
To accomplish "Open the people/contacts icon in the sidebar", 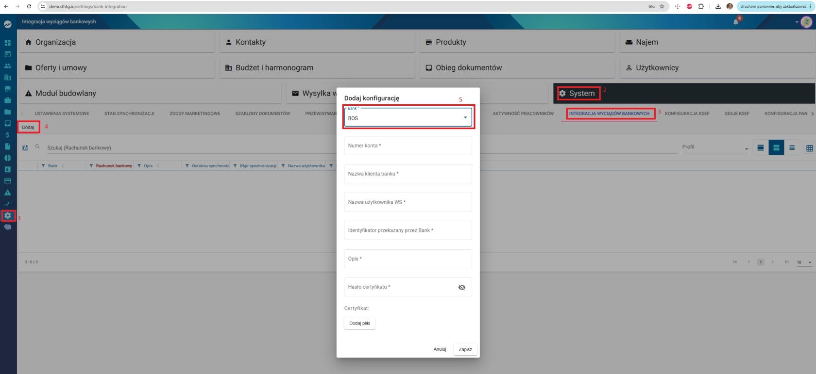I will (8, 66).
